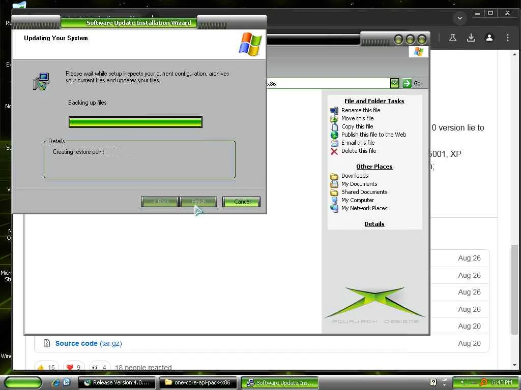
Task: Click the 6:43 PM clock in the tray
Action: [x=502, y=382]
